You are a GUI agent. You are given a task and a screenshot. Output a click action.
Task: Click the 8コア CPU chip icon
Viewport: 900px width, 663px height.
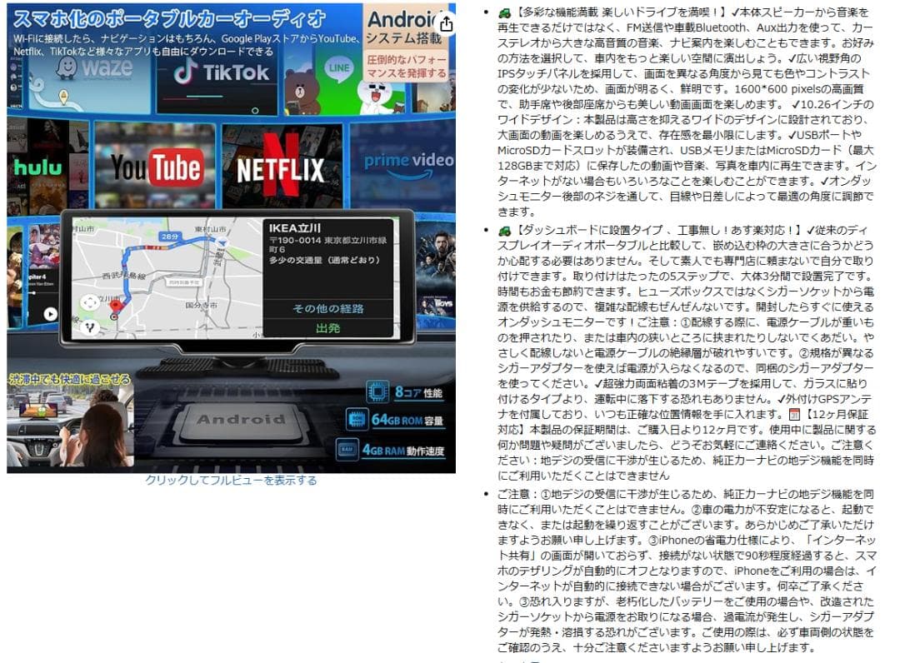377,391
